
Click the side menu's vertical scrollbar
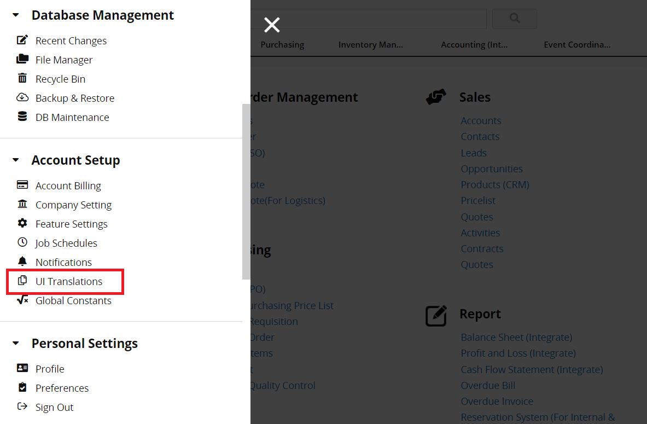pyautogui.click(x=246, y=191)
